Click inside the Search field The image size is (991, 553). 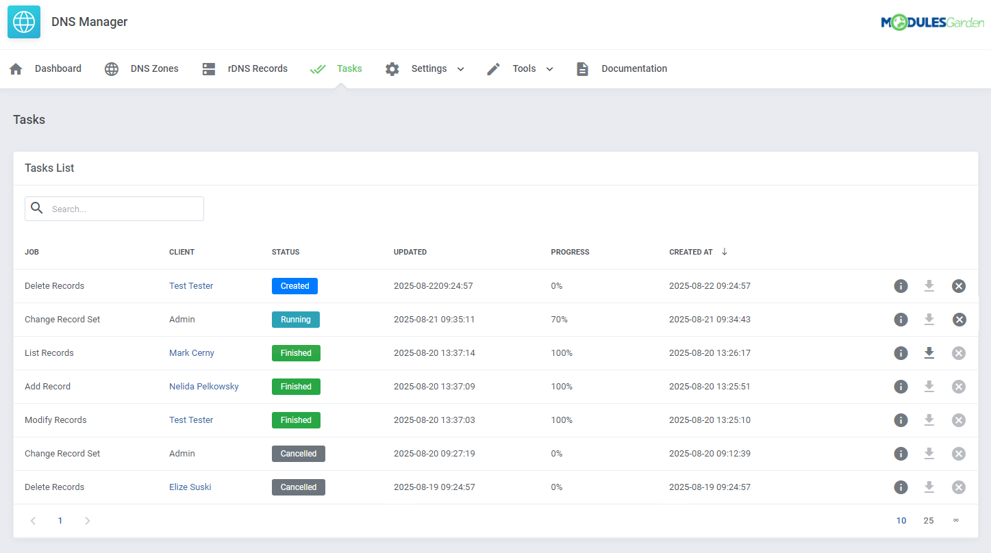[x=114, y=209]
